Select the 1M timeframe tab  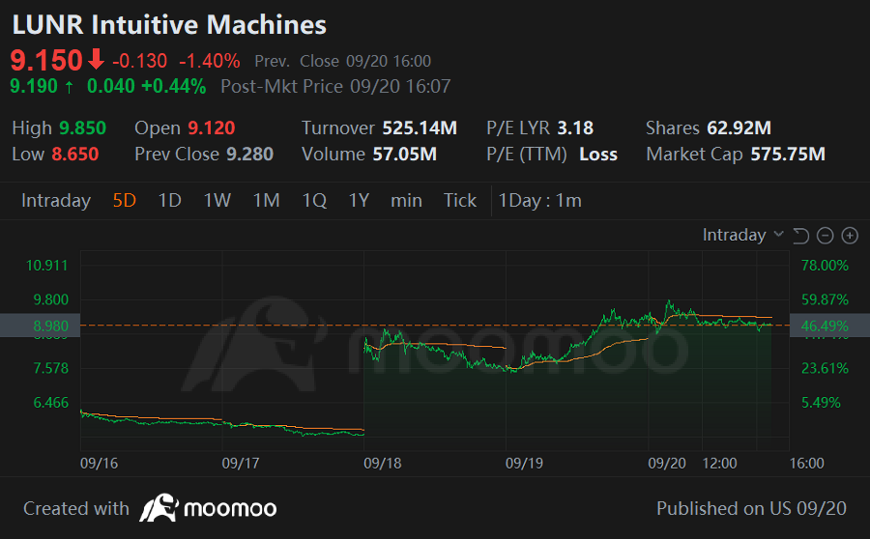[267, 200]
